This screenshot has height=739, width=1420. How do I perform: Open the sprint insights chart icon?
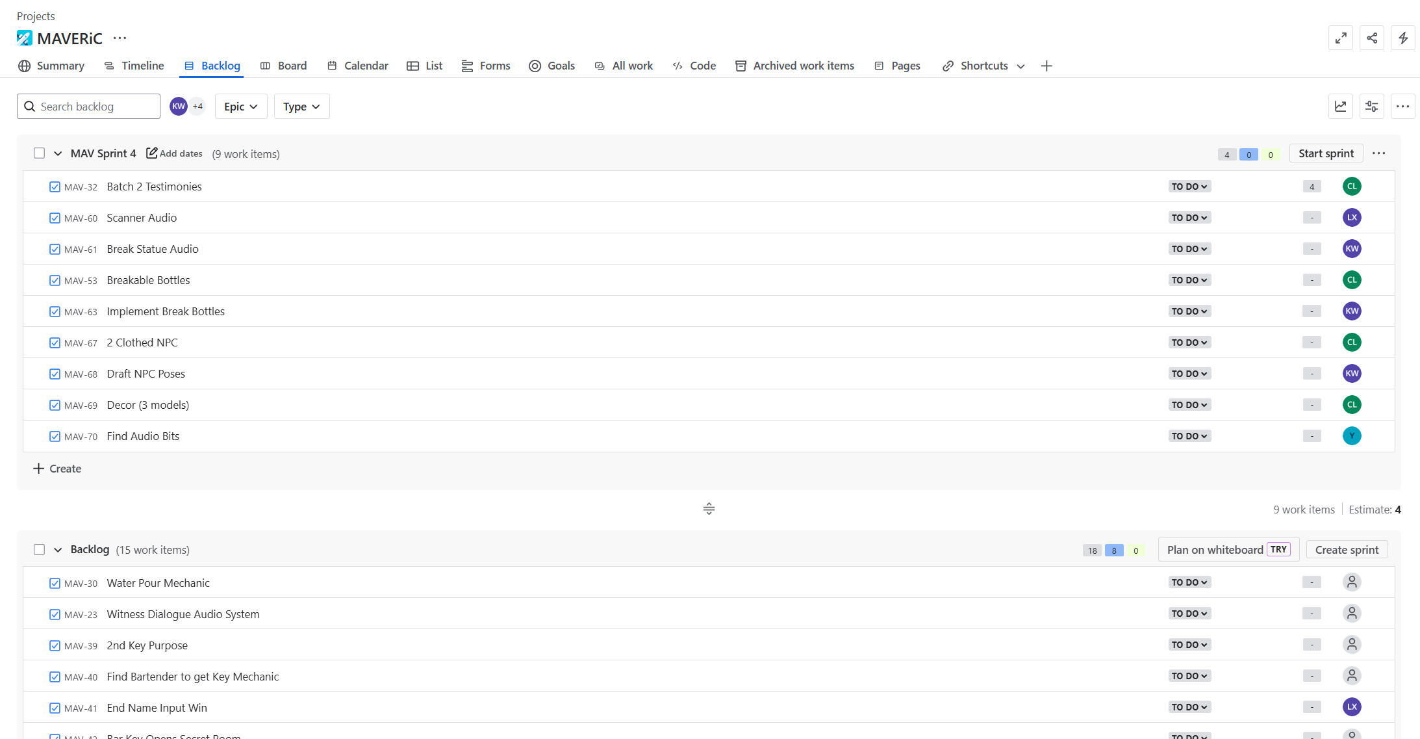(1340, 107)
